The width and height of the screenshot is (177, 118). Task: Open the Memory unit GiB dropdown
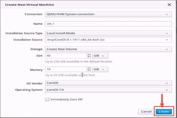(100, 69)
